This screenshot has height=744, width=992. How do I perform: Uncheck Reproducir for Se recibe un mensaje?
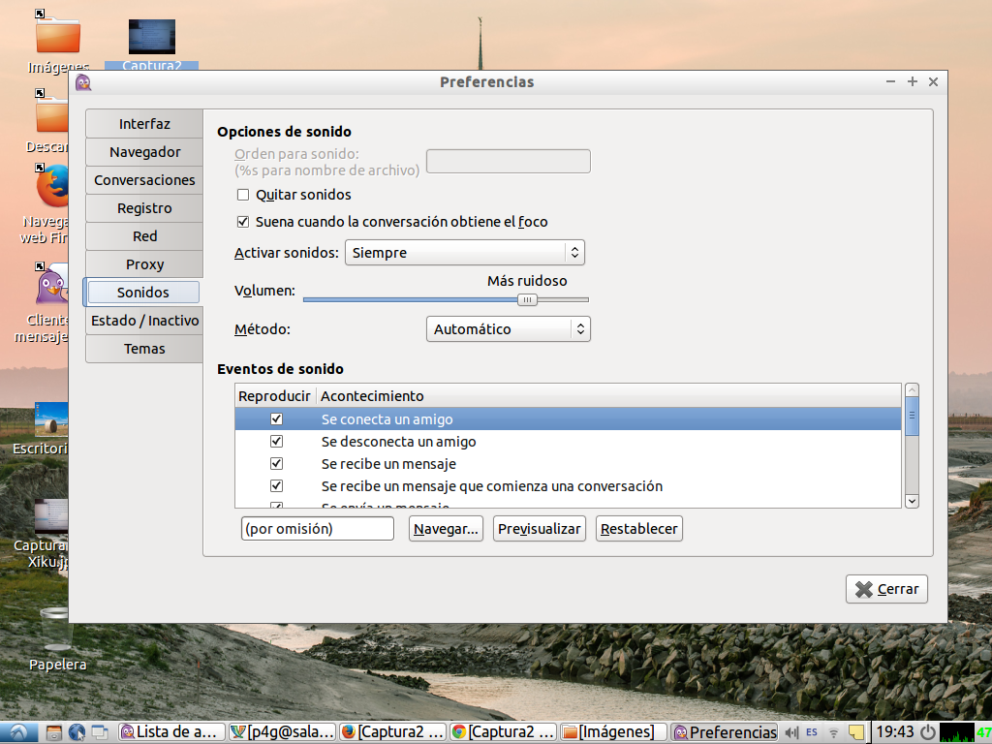tap(276, 464)
